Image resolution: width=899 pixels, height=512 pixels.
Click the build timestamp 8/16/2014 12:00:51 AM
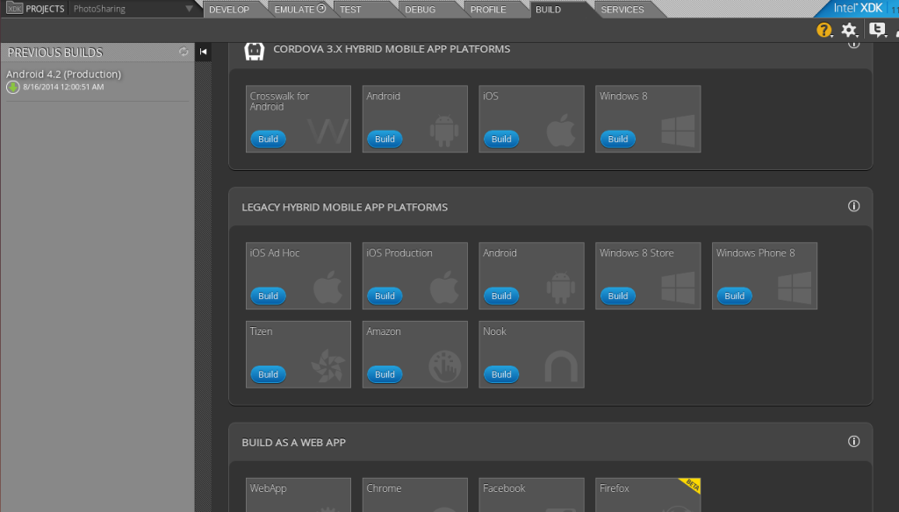coord(63,87)
